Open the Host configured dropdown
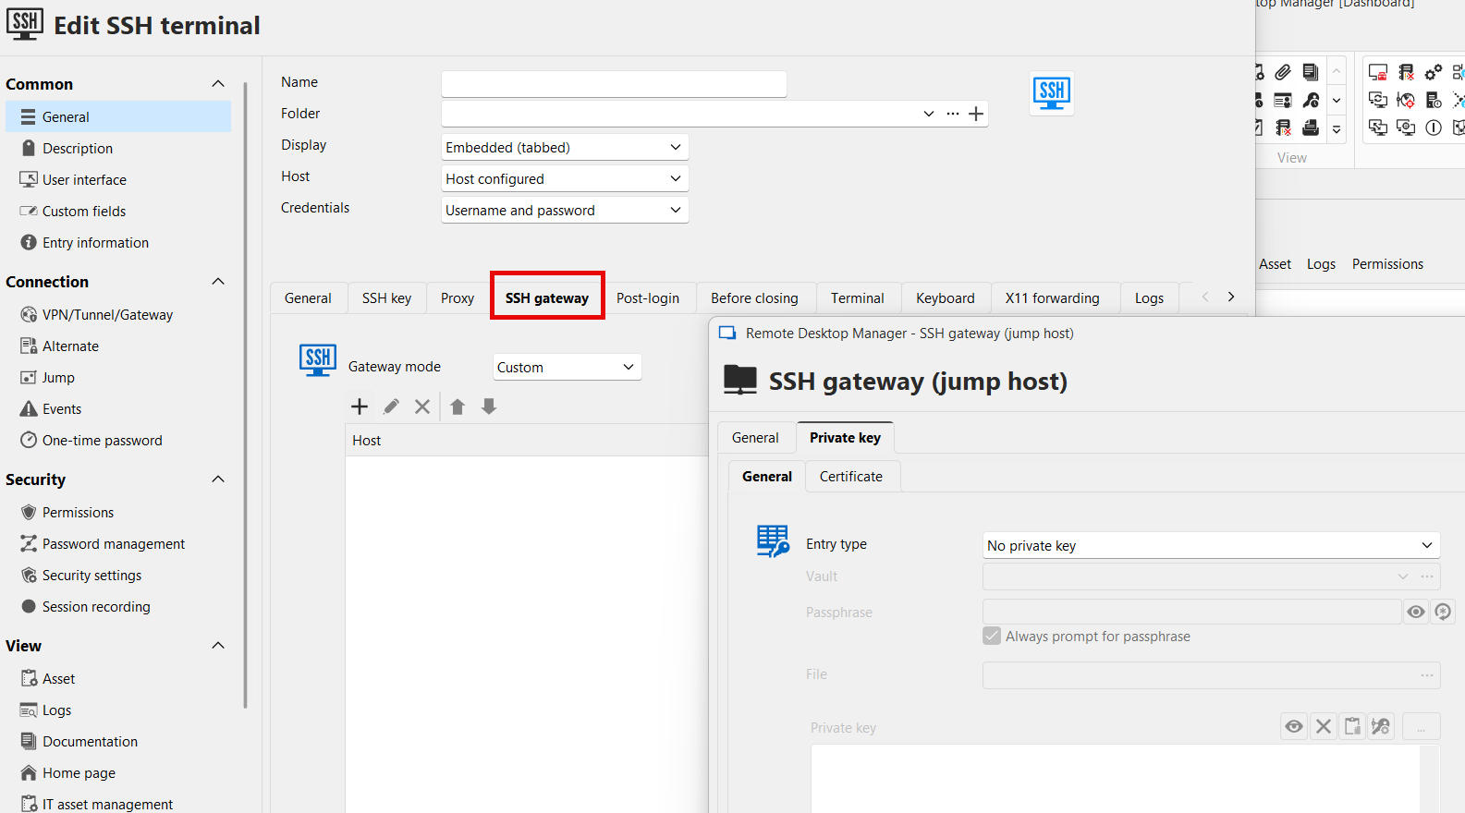This screenshot has width=1465, height=813. 565,179
